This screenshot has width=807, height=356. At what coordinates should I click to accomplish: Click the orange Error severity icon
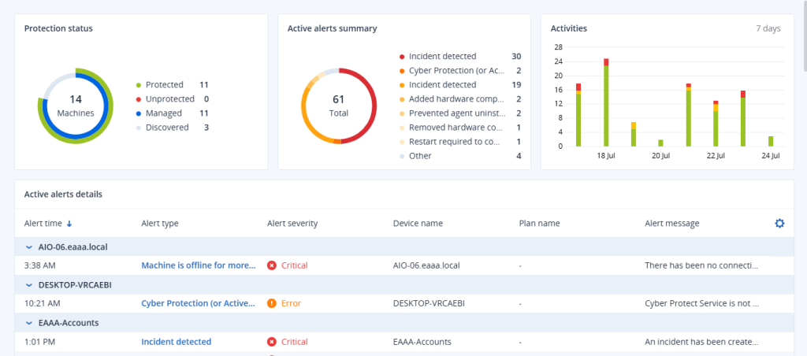pyautogui.click(x=272, y=303)
